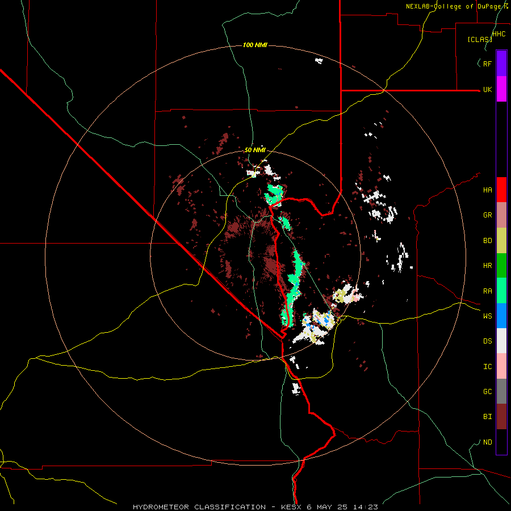Click the UK legend label

[x=487, y=89]
